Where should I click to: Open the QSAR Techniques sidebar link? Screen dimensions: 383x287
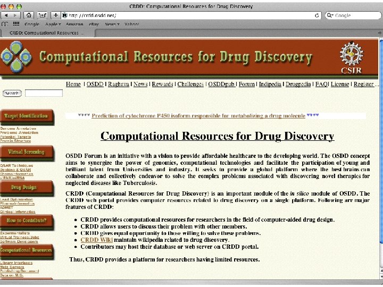[16, 165]
